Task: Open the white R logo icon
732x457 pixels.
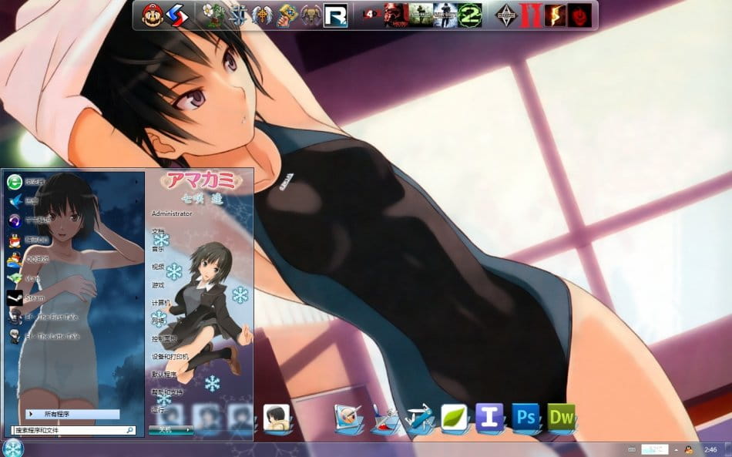Action: (x=336, y=15)
